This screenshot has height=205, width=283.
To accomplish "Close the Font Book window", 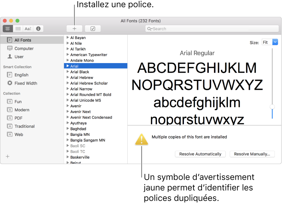I will pyautogui.click(x=5, y=21).
